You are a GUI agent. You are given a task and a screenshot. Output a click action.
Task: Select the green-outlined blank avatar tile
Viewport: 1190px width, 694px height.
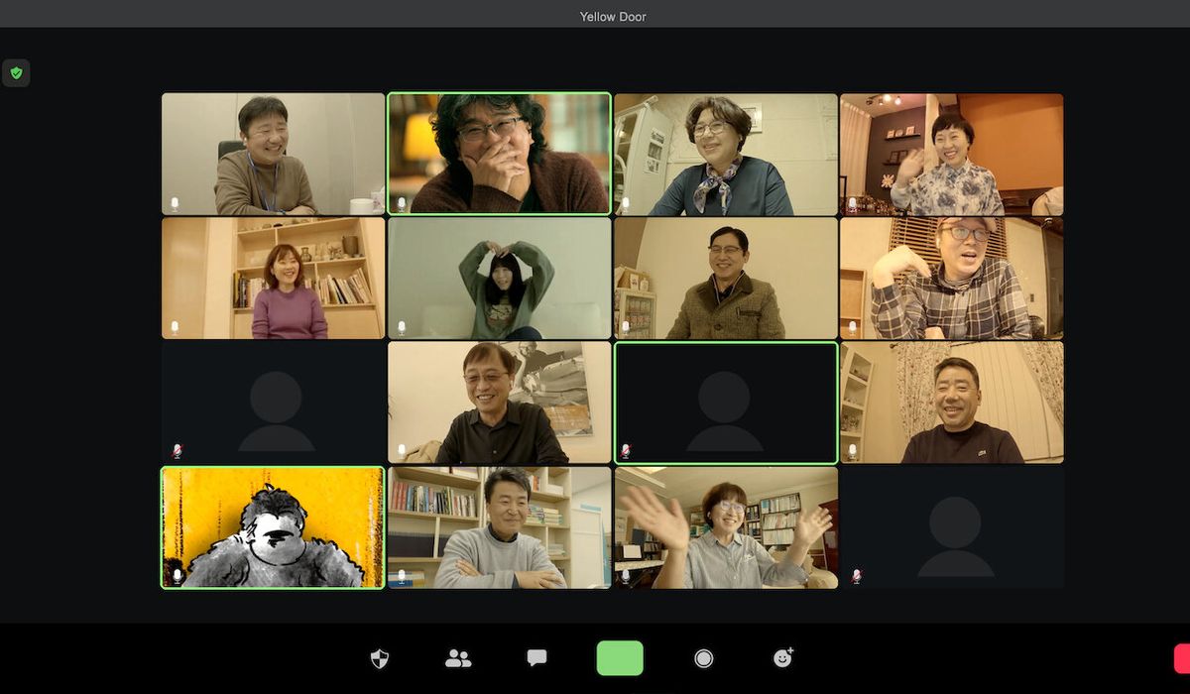tap(726, 403)
